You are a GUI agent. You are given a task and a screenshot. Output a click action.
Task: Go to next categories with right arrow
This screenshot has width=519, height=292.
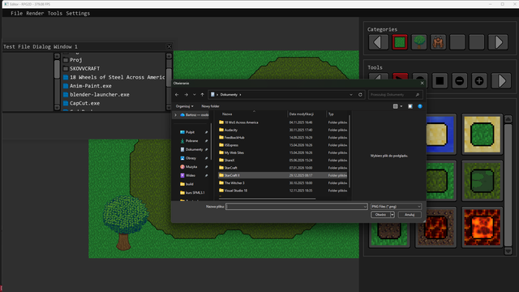[x=498, y=42]
